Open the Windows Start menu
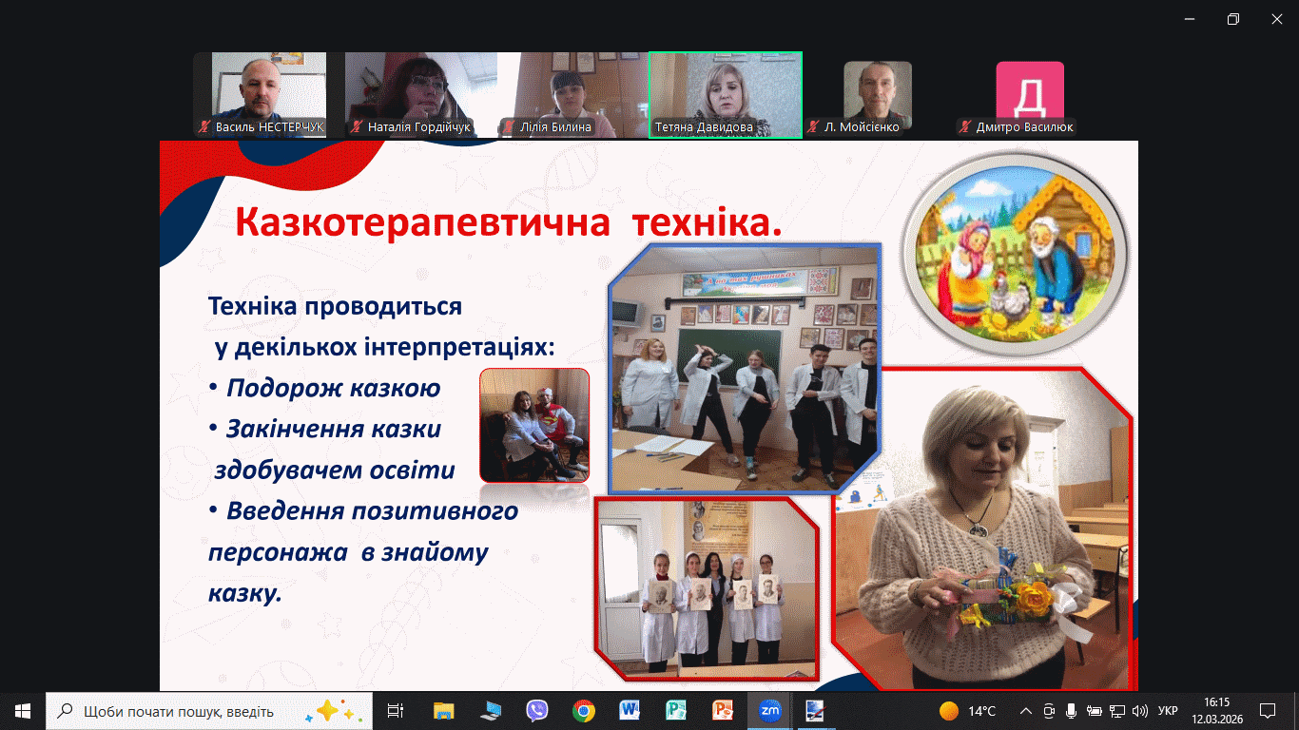 23,710
